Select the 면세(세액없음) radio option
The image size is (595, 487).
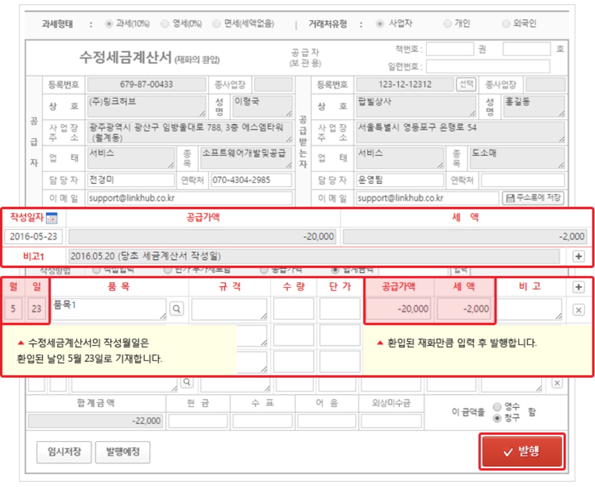tap(216, 24)
